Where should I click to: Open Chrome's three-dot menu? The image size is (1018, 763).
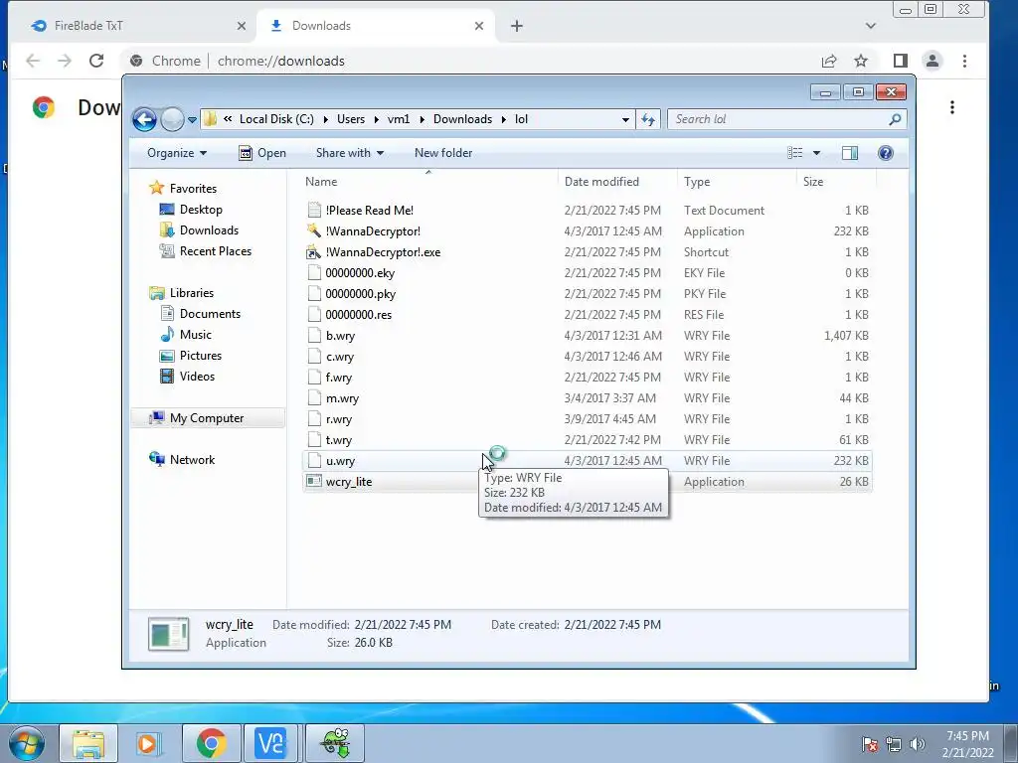point(964,61)
